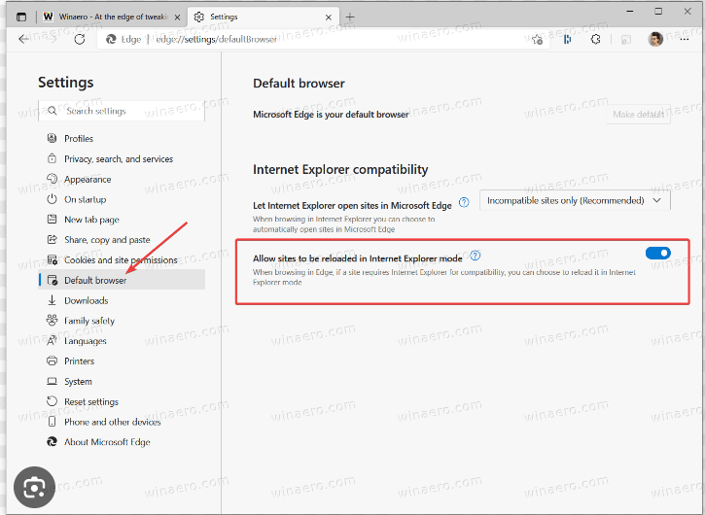Click the Downloads arrow icon
The width and height of the screenshot is (705, 515).
coord(53,299)
